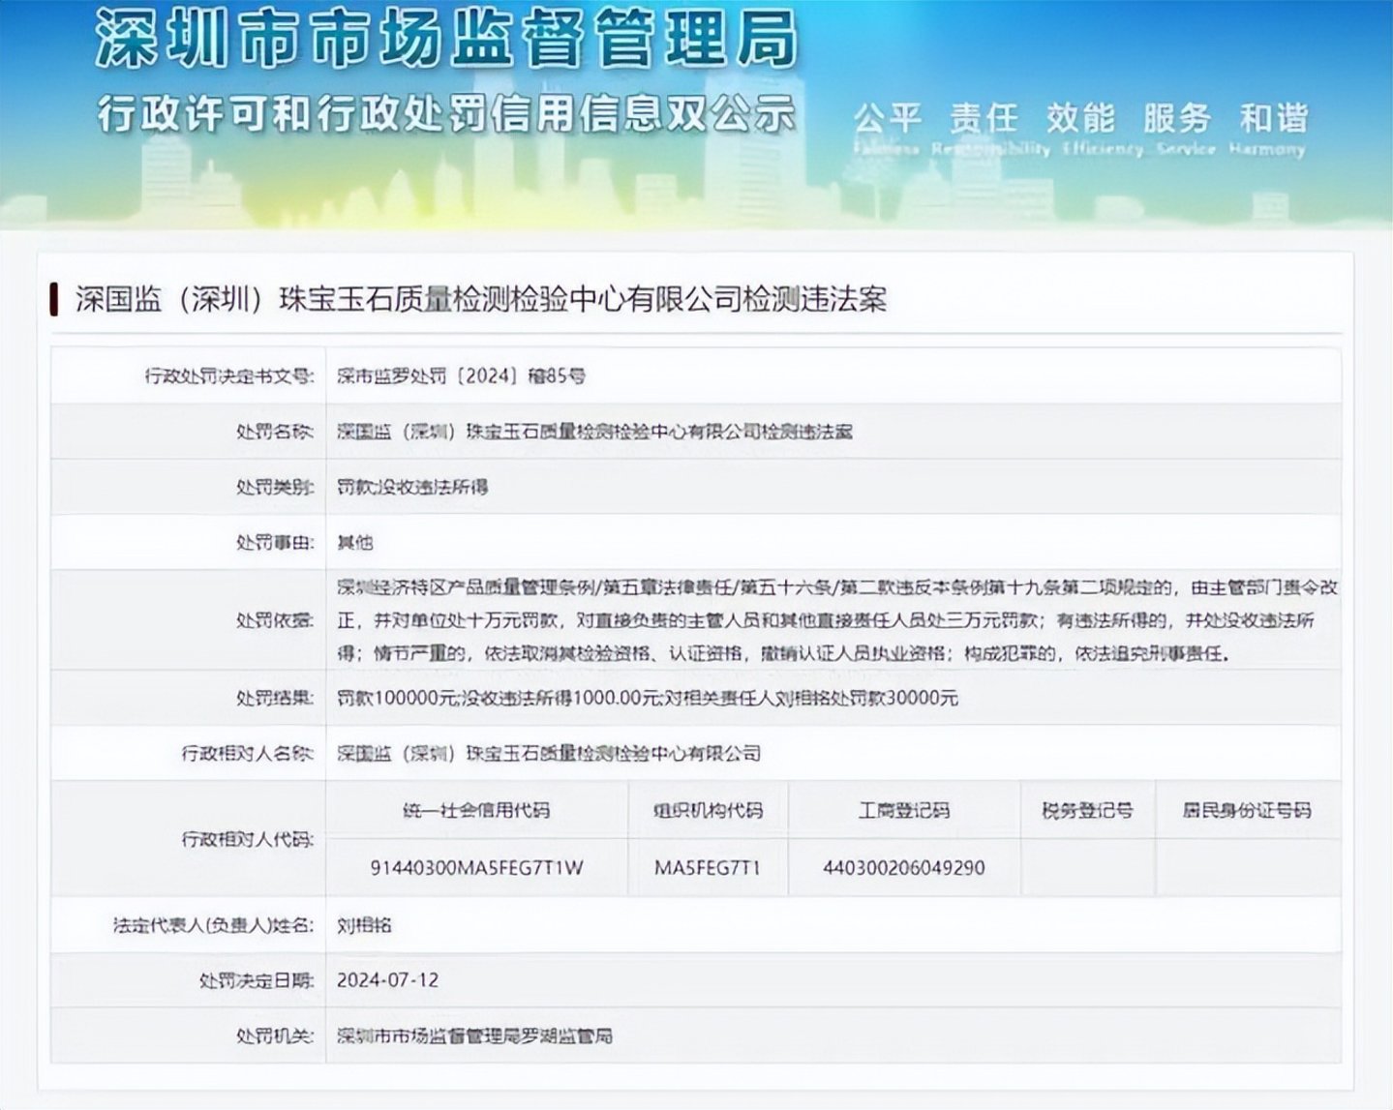
Task: Click the 效能 slogan text in banner
Action: click(x=1079, y=119)
